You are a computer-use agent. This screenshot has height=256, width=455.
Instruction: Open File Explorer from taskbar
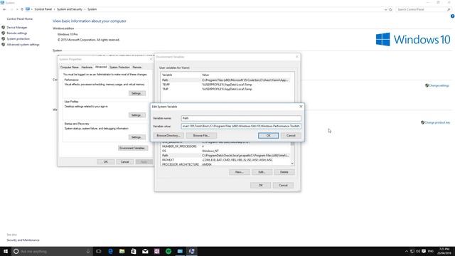122,251
